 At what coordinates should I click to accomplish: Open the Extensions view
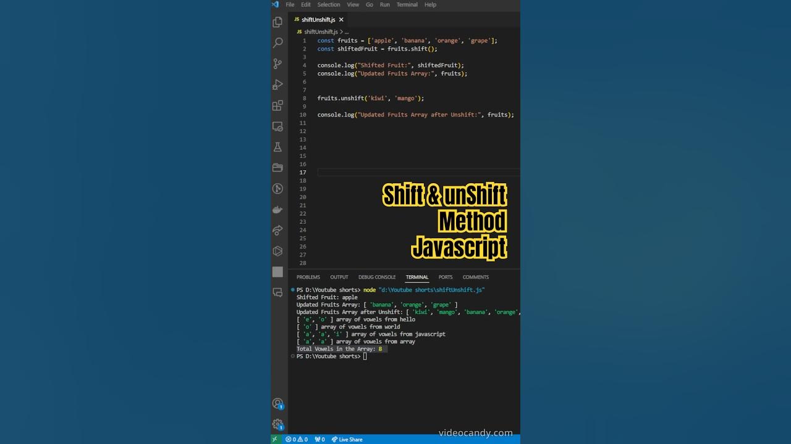(x=277, y=105)
